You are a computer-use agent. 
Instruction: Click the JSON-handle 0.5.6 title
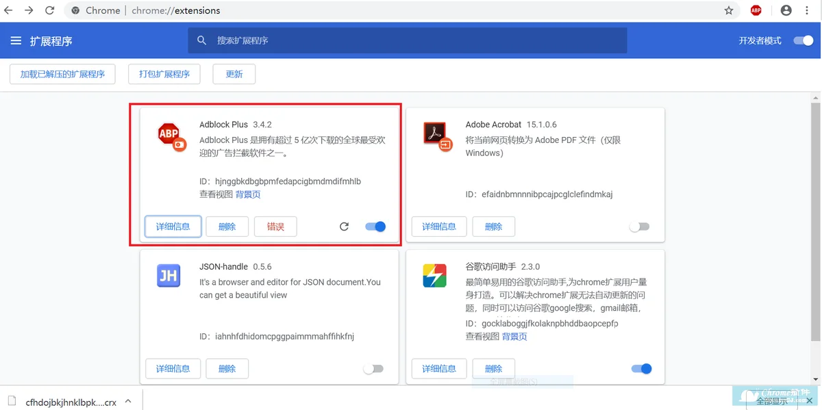pos(236,266)
